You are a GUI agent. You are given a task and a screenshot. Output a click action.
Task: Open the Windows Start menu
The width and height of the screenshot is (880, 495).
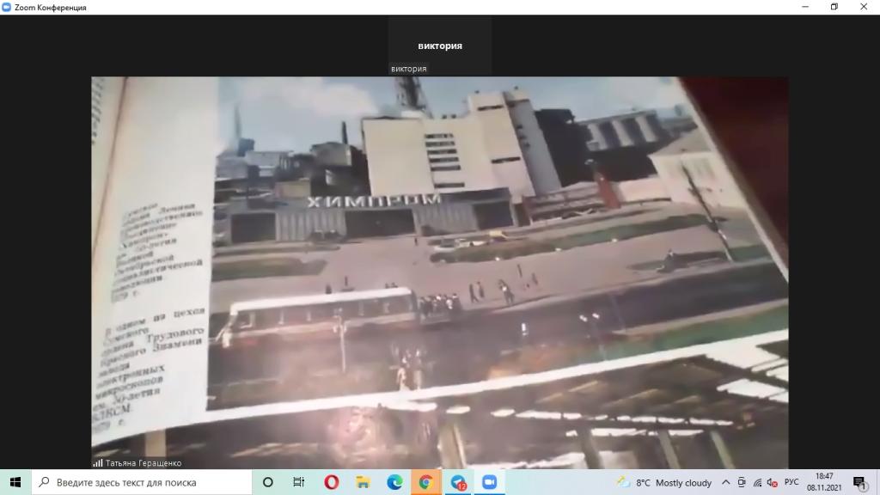click(x=15, y=482)
